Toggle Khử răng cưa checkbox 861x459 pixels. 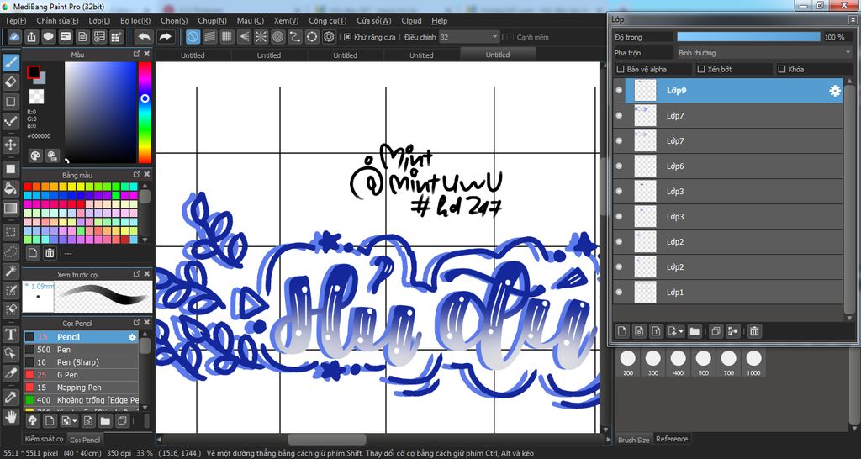coord(347,37)
